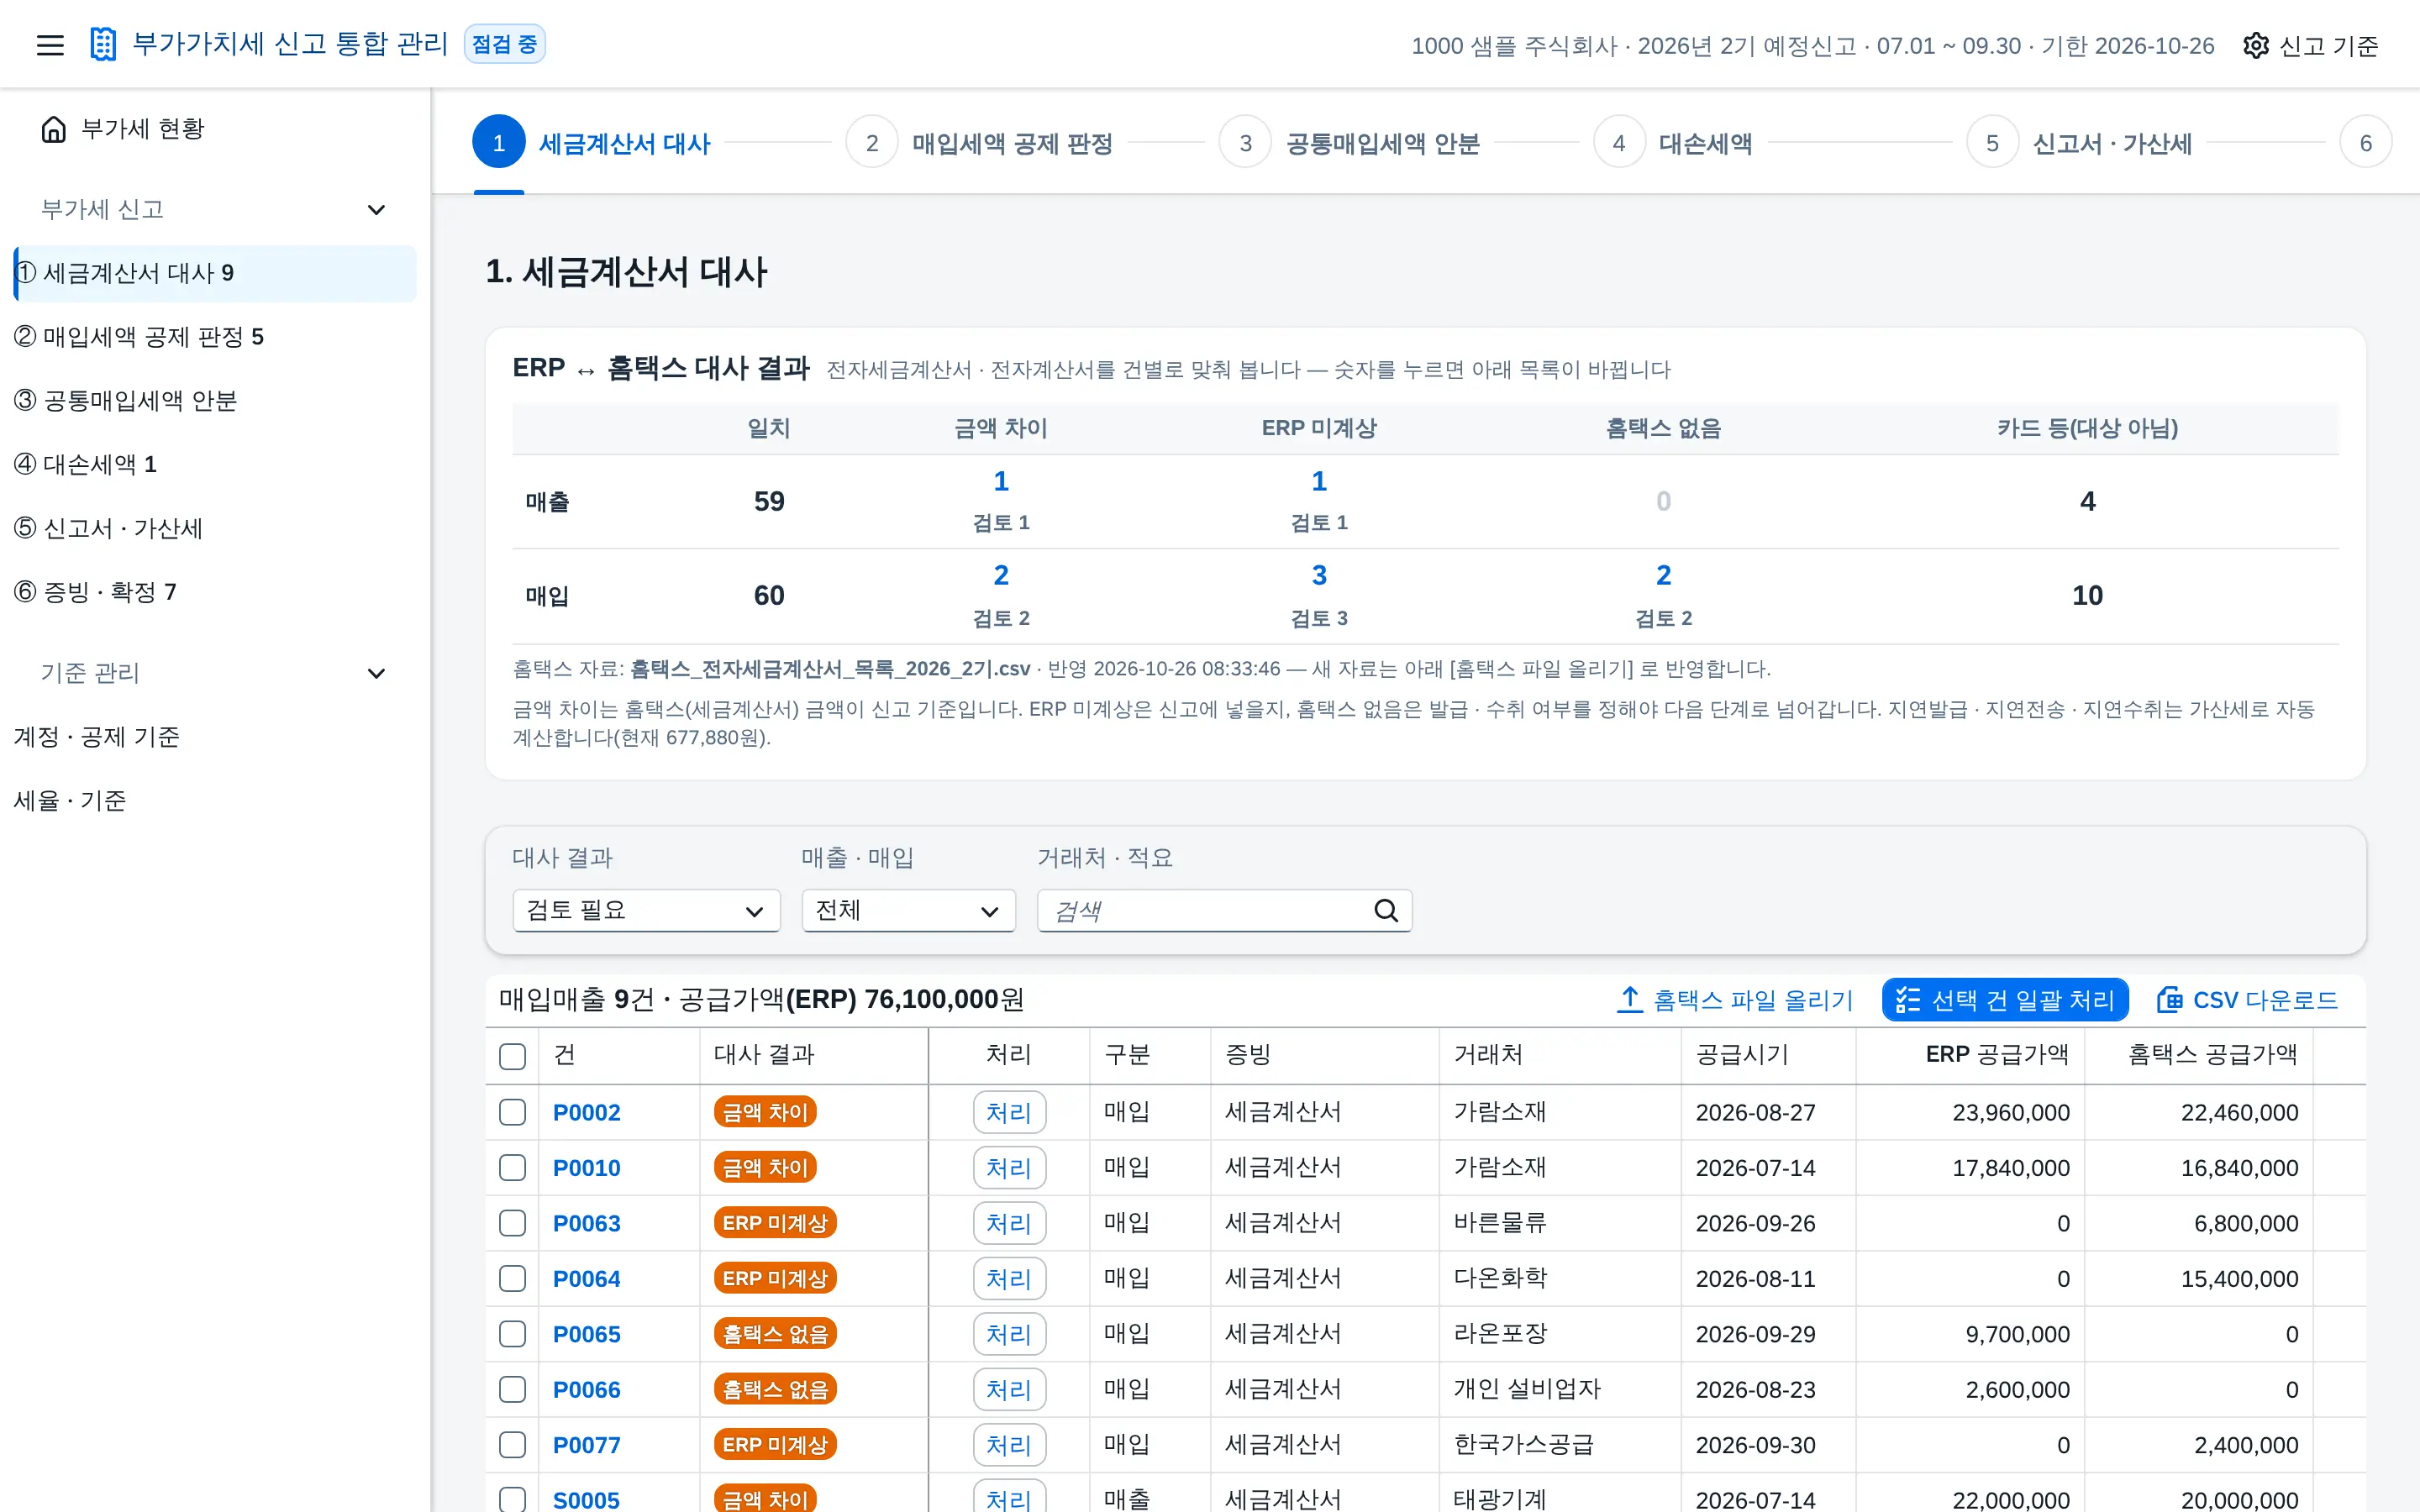Screen dimensions: 2420x1512
Task: Check the P0063 row checkbox
Action: (512, 1223)
